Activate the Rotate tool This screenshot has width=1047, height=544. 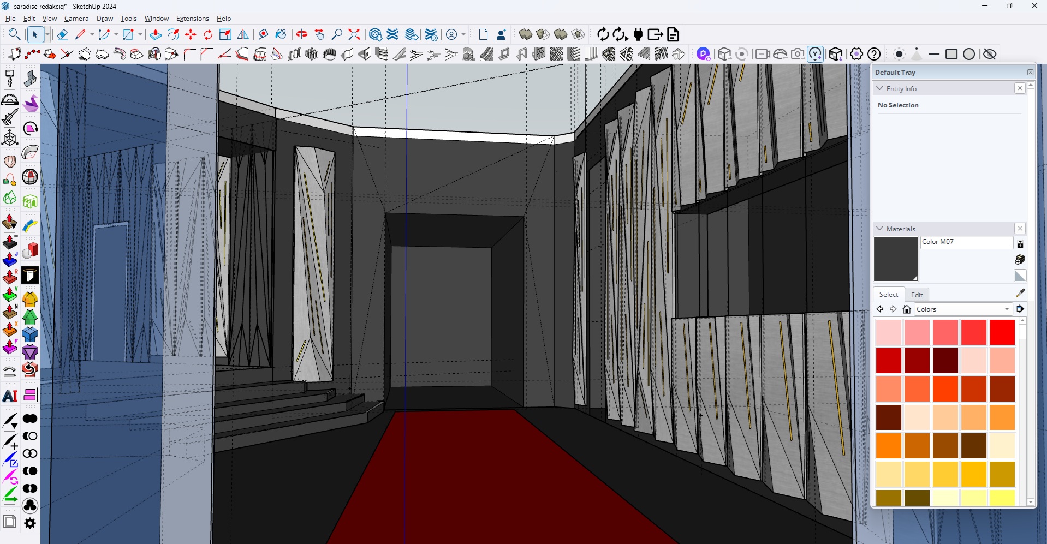(208, 35)
